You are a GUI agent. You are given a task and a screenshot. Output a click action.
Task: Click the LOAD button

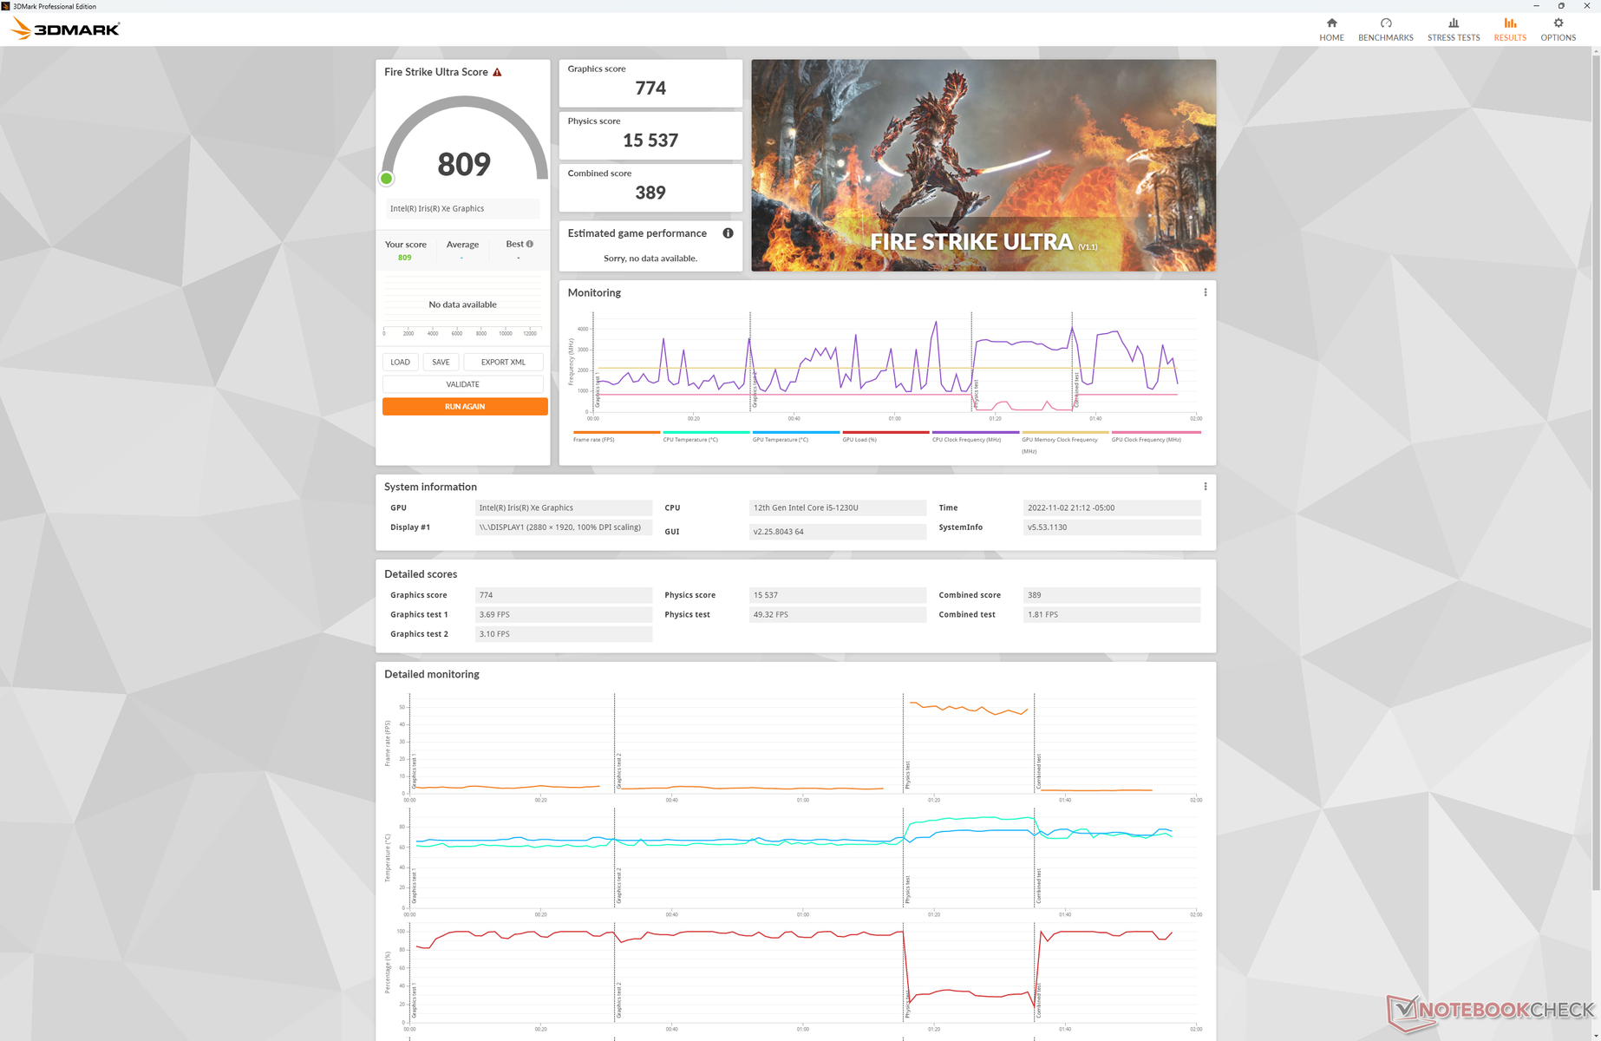coord(400,362)
